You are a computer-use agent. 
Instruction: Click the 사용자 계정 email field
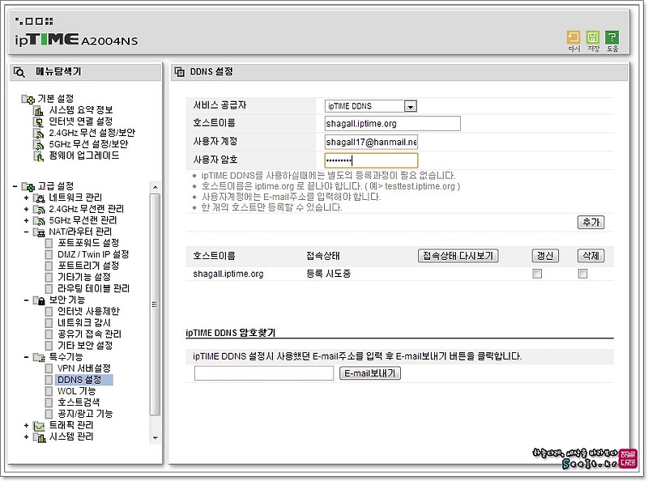pos(371,143)
